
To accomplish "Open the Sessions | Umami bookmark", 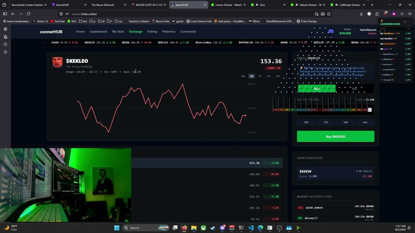I will click(136, 21).
